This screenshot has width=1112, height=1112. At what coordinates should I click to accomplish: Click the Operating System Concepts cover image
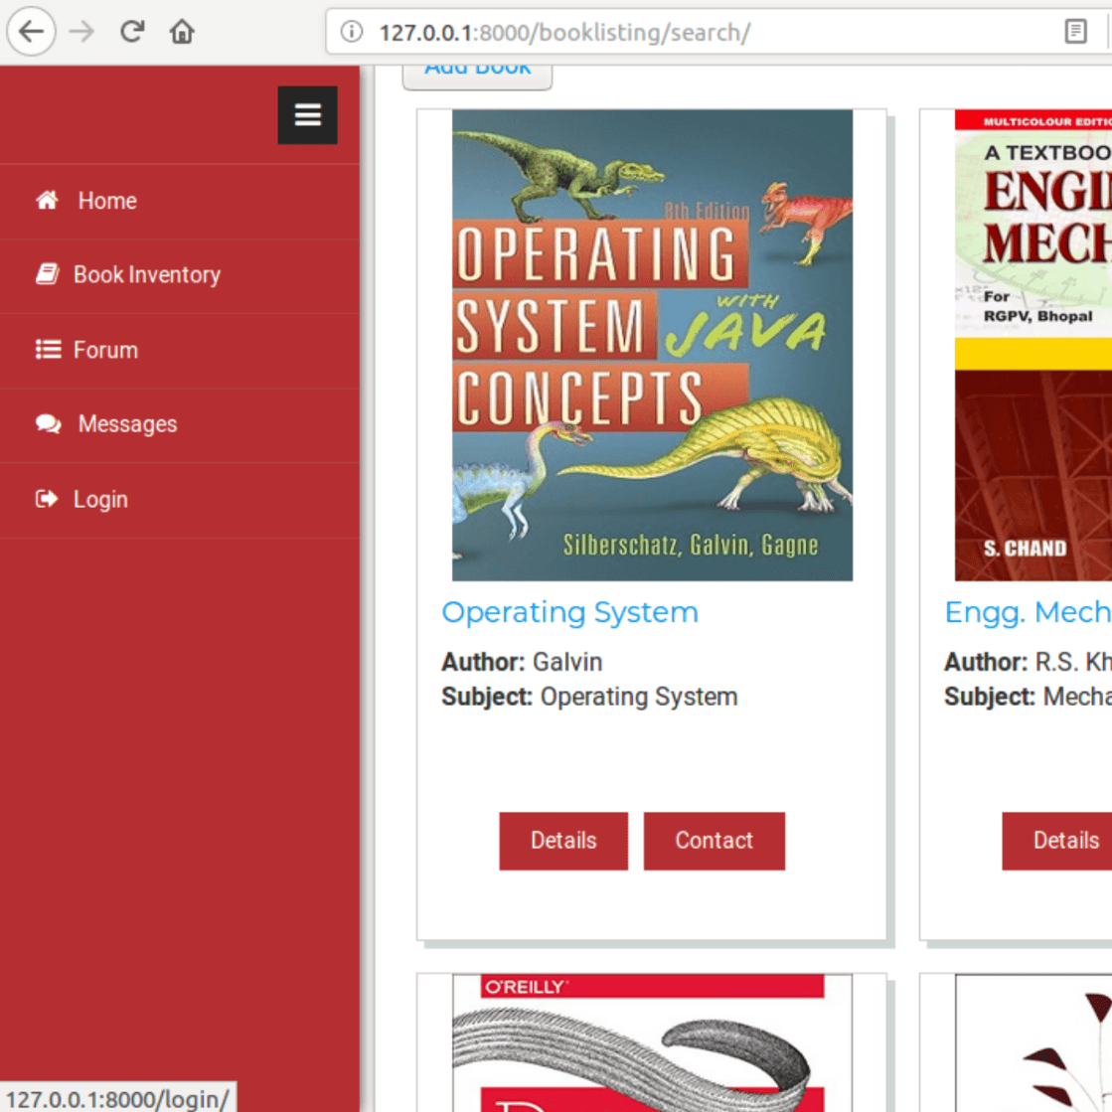652,345
